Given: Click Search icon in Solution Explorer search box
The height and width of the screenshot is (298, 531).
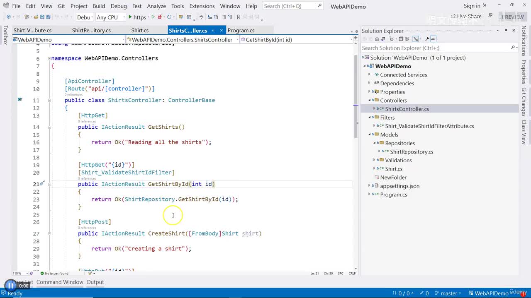Looking at the screenshot, I should point(513,48).
